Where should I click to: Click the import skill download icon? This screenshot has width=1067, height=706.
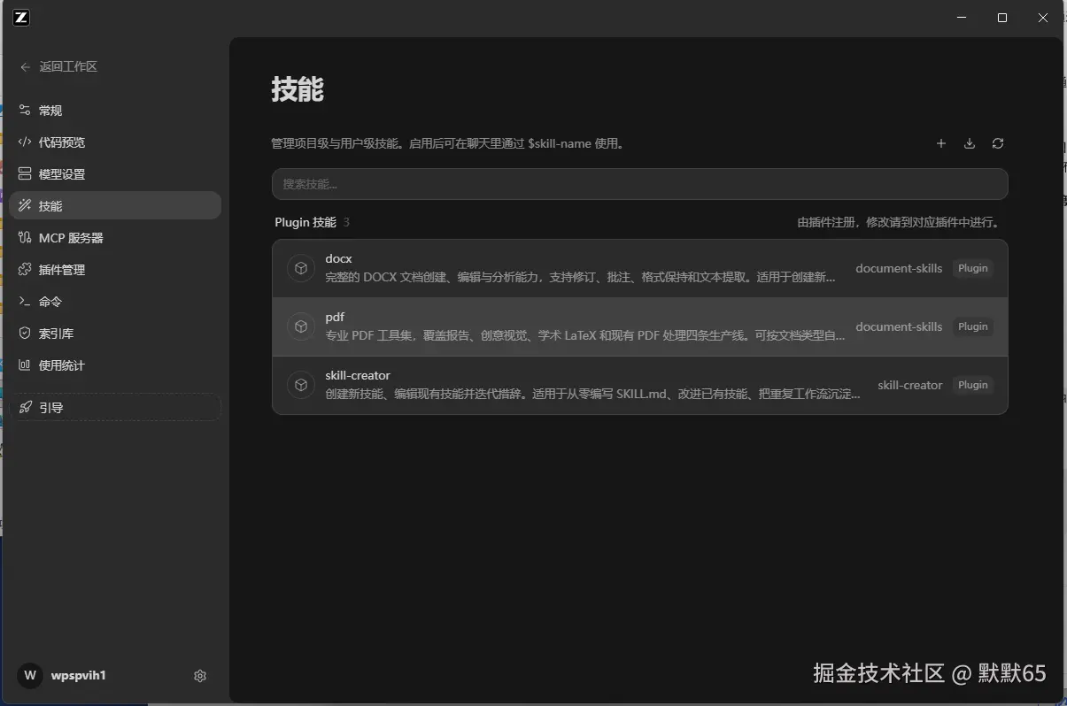[x=970, y=143]
